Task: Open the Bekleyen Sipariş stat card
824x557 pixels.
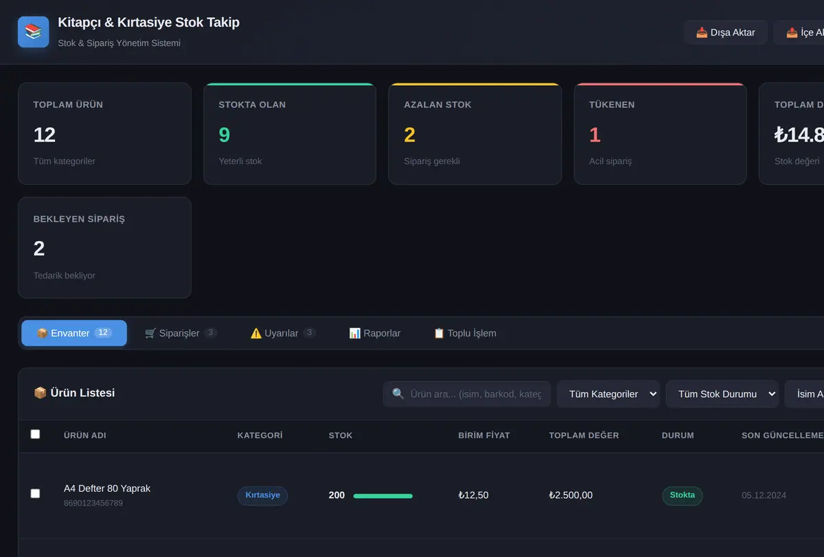Action: coord(104,248)
